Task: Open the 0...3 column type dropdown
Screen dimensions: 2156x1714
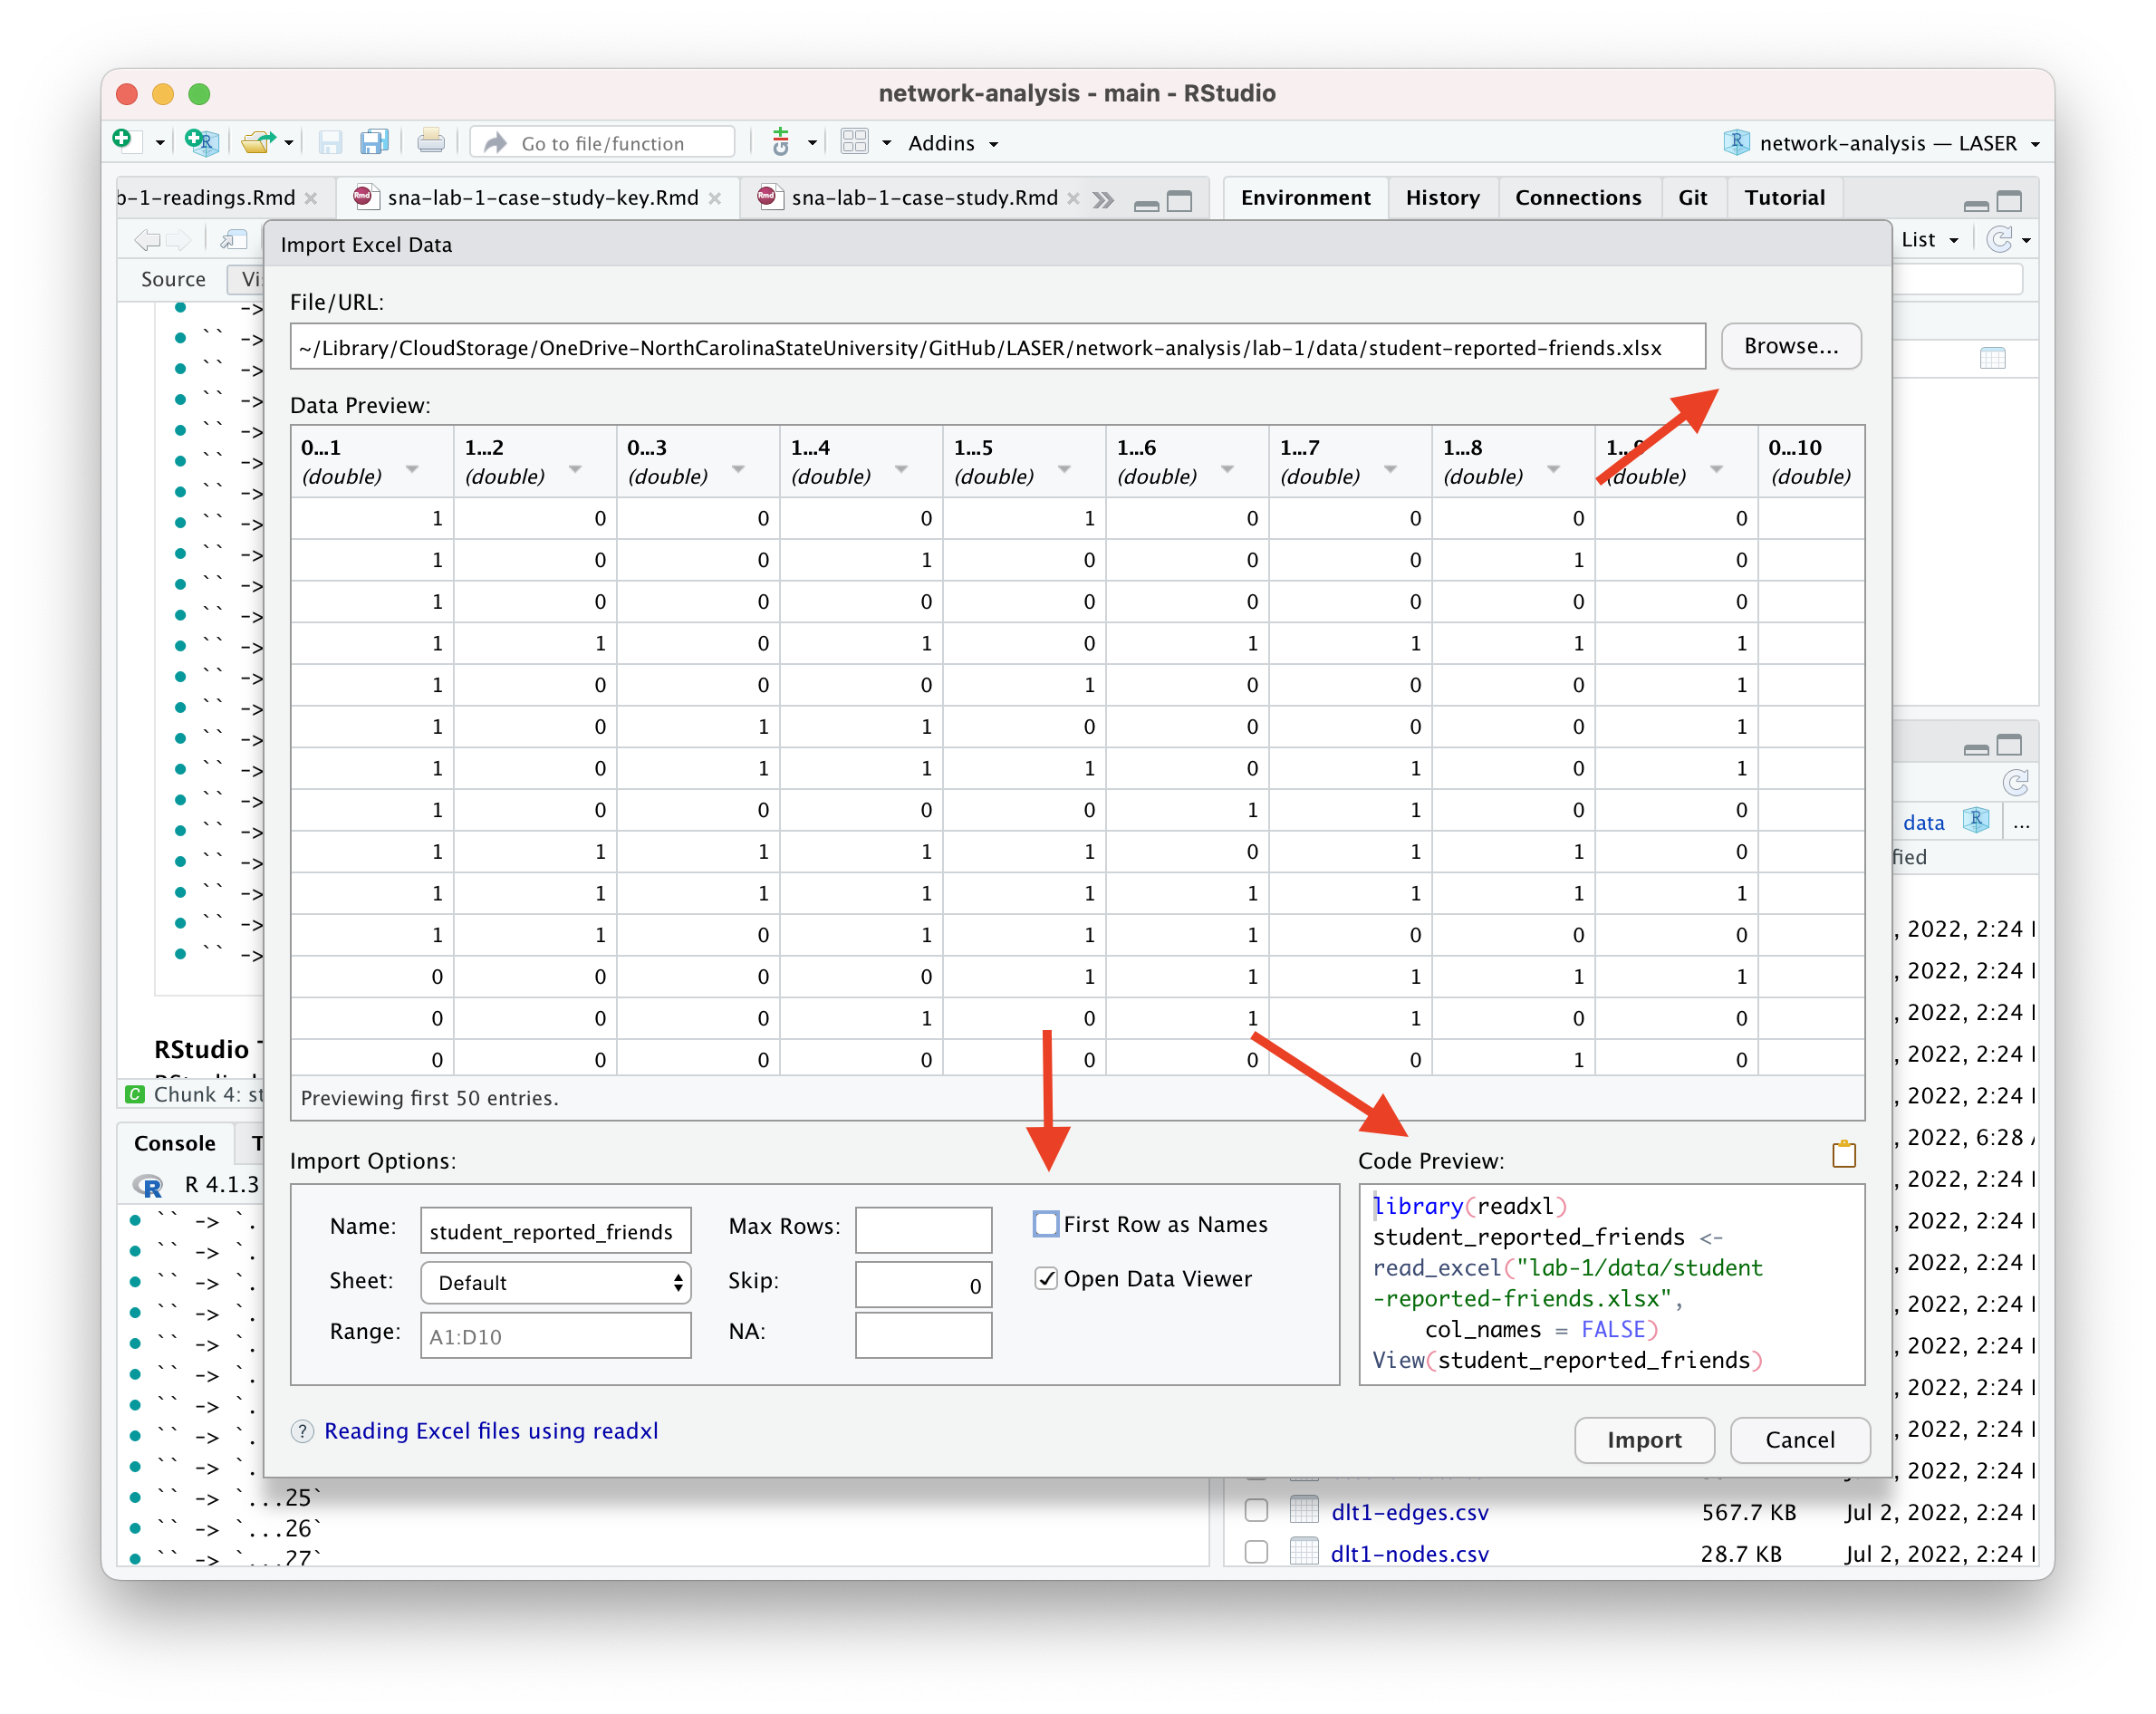Action: [x=738, y=469]
